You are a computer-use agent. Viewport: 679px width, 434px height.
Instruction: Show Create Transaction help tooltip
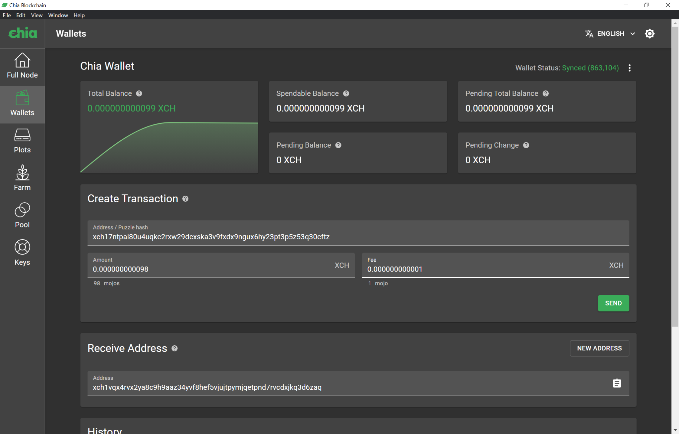[x=185, y=199]
